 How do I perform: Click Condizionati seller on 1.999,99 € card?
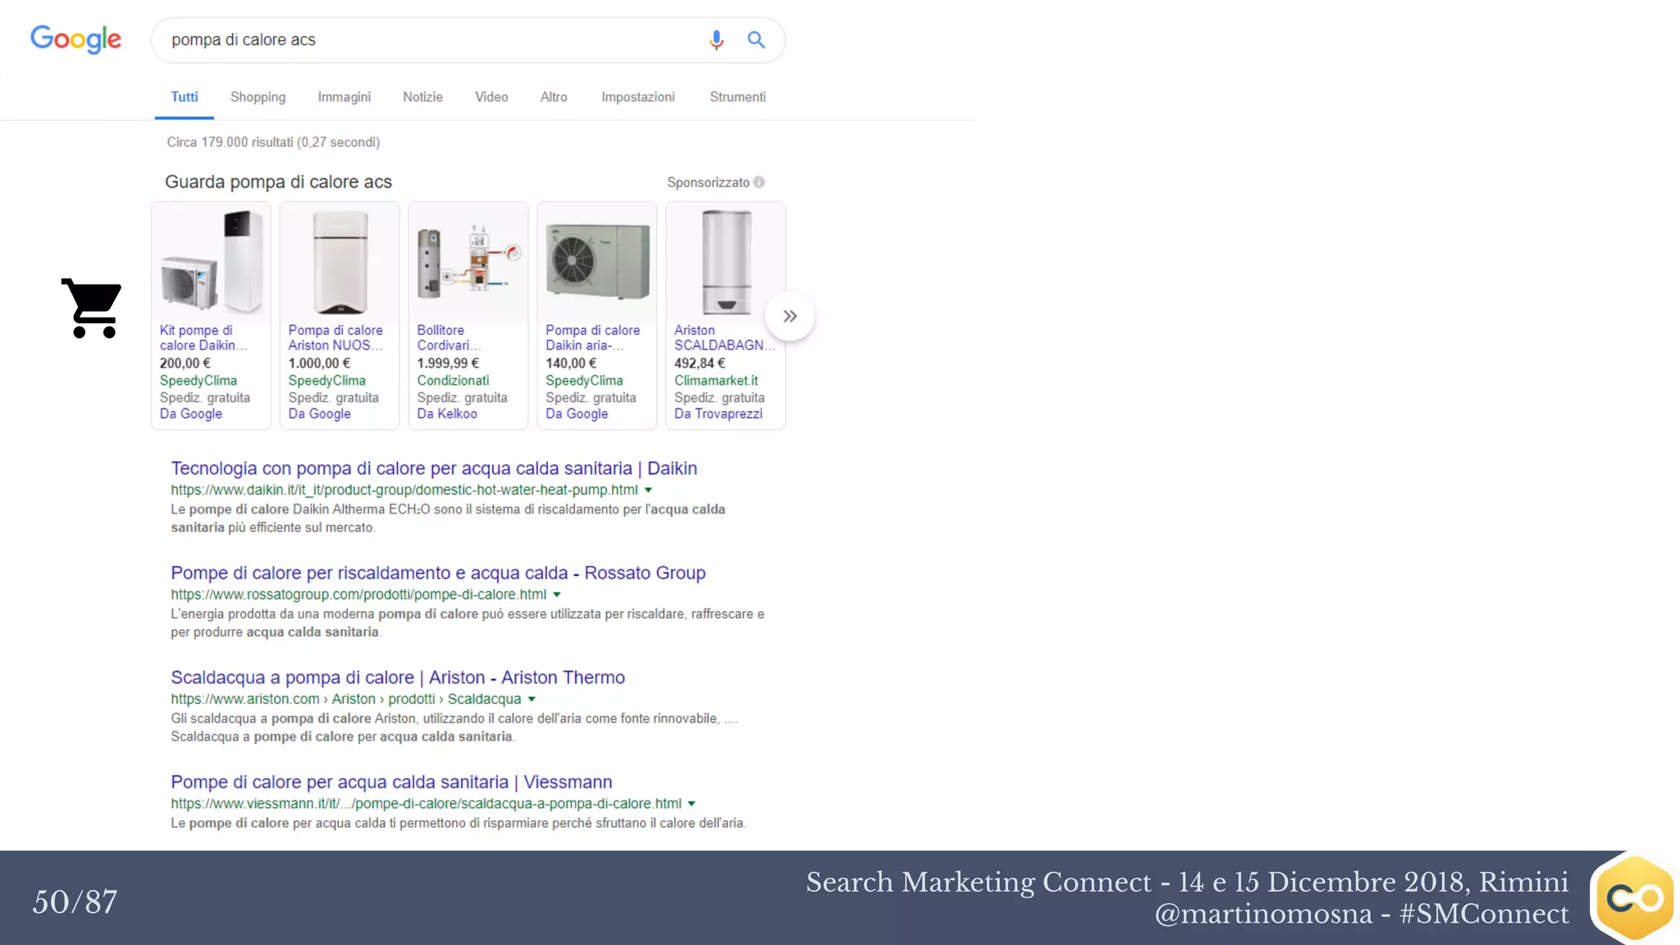[453, 381]
